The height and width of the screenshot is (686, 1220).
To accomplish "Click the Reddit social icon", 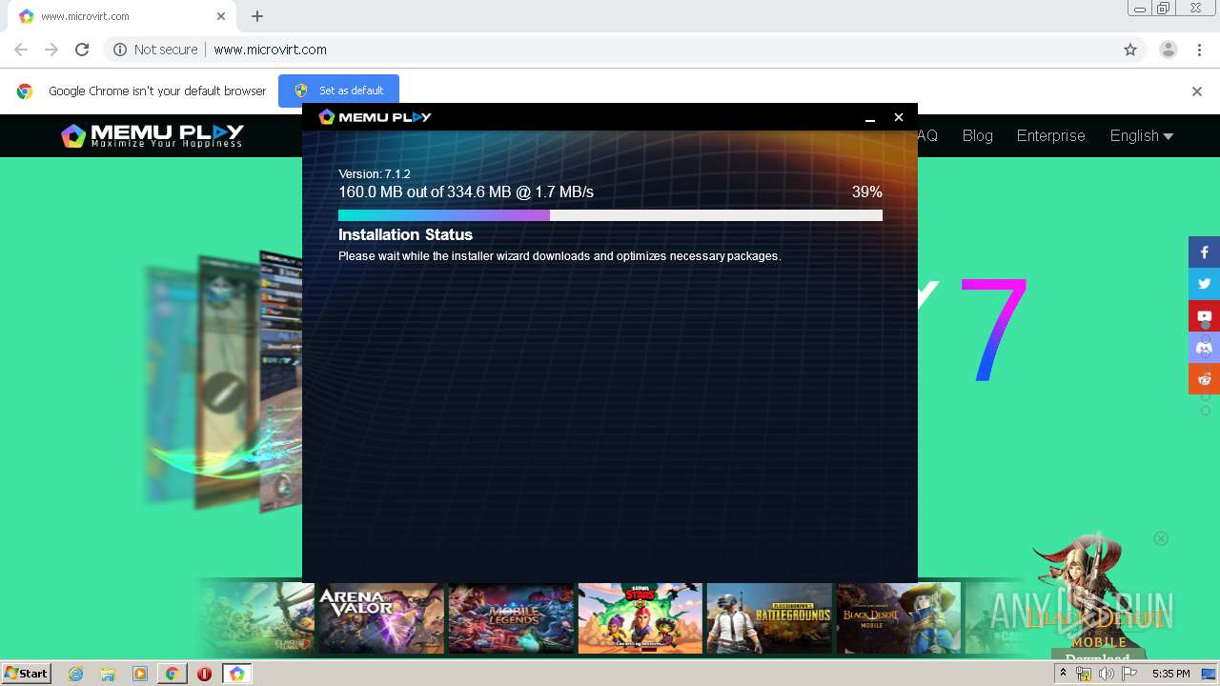I will [x=1204, y=378].
